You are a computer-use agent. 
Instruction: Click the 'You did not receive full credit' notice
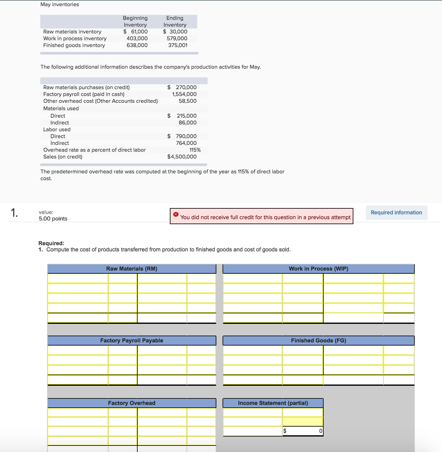[x=262, y=216]
